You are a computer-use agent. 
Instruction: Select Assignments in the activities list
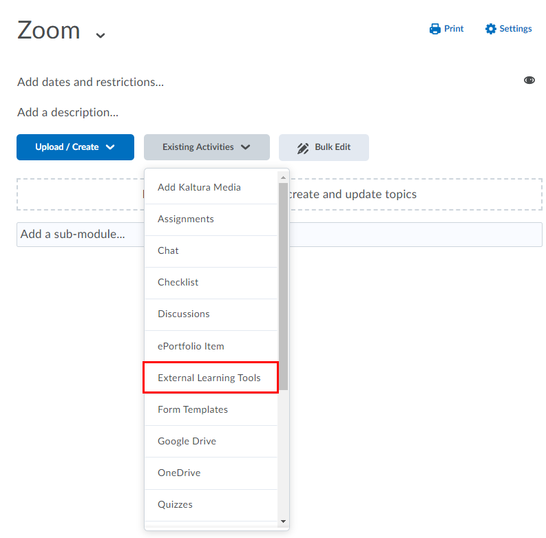click(186, 219)
